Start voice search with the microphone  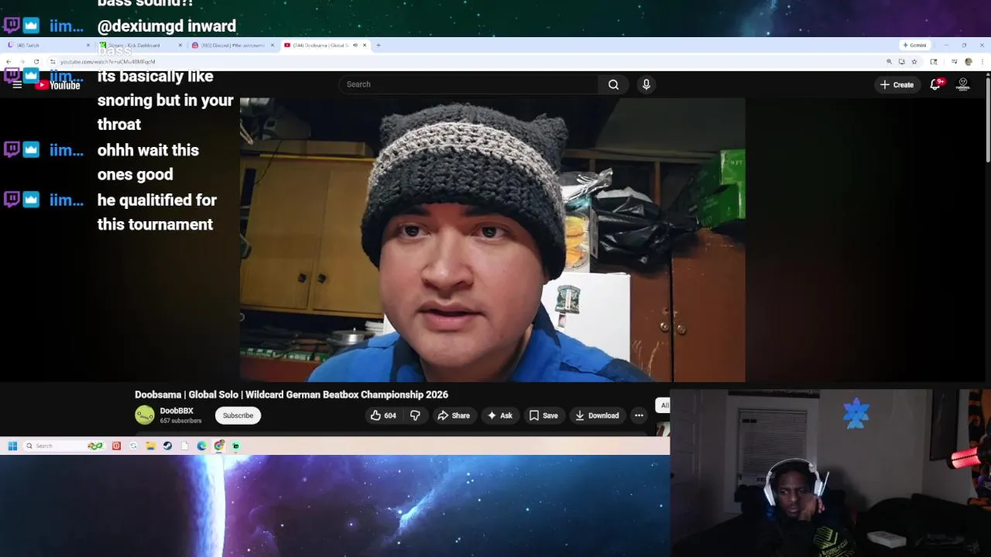tap(646, 84)
